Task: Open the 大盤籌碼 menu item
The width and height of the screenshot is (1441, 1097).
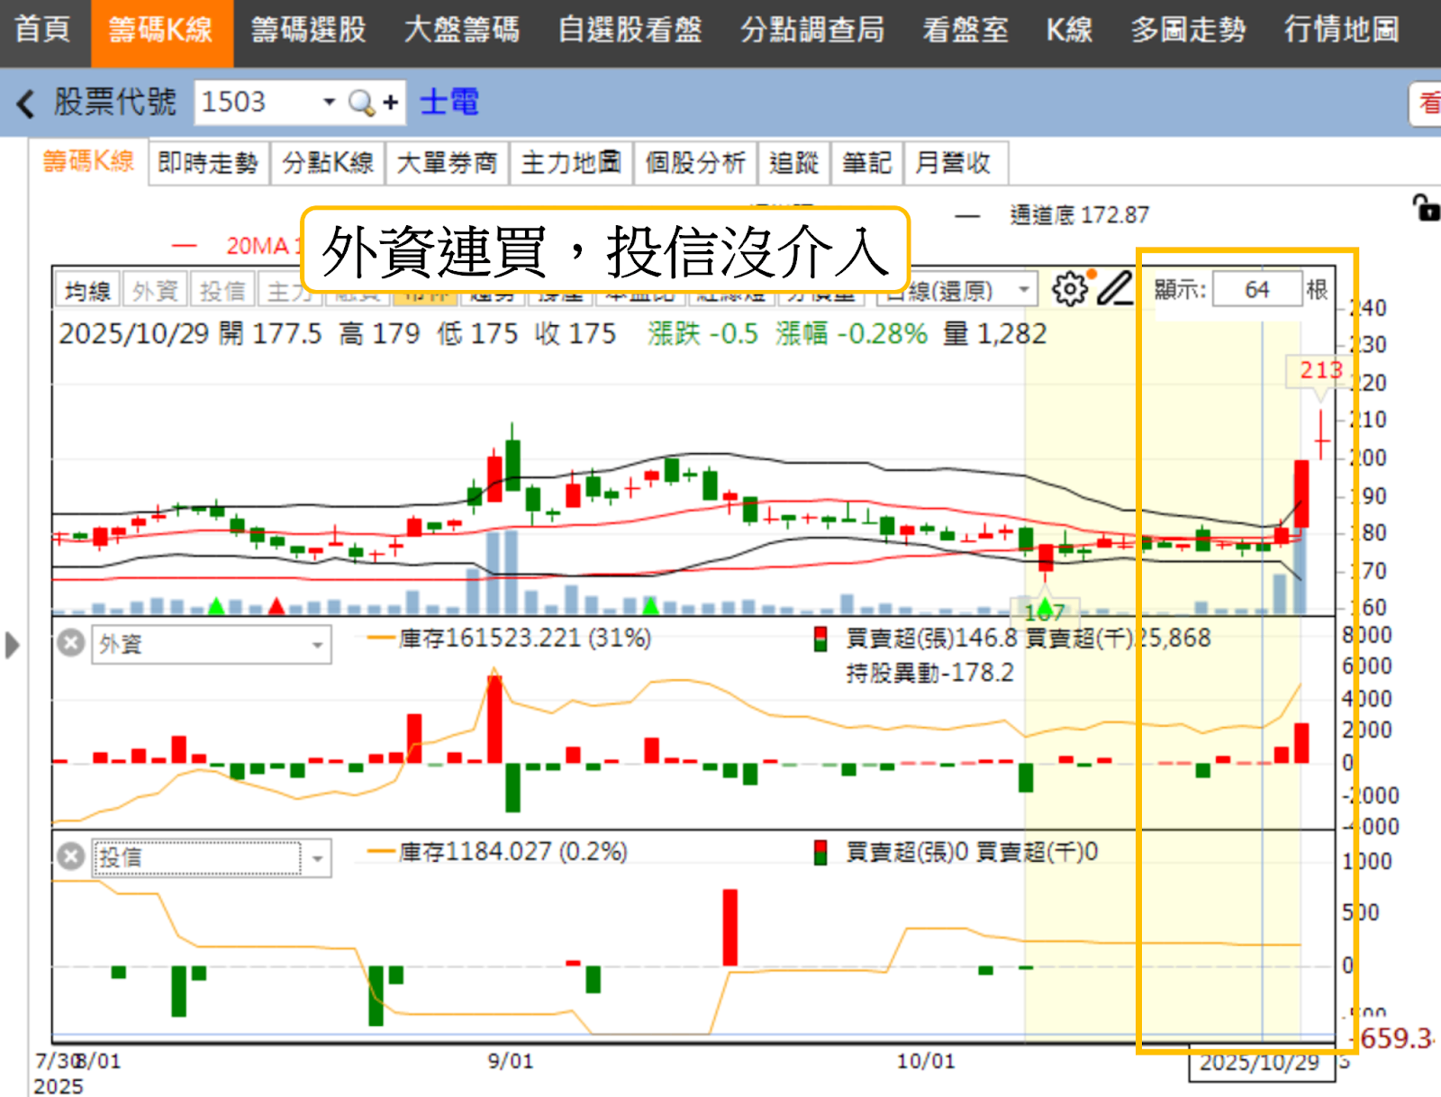Action: coord(462,30)
